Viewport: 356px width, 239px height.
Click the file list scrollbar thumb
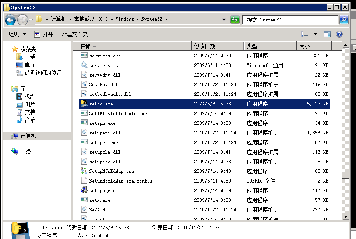click(345, 175)
